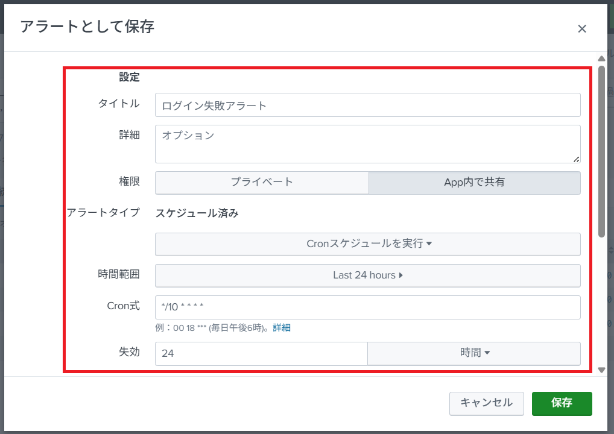614x434 pixels.
Task: Close the アラートとして保存 dialog with X
Action: (x=581, y=29)
